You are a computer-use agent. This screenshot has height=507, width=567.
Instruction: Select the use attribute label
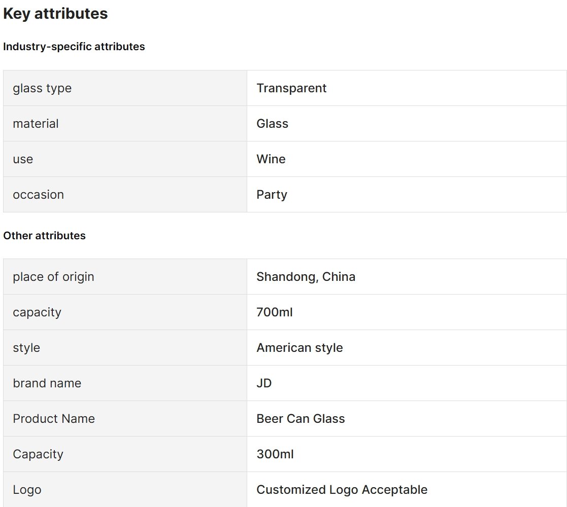23,159
